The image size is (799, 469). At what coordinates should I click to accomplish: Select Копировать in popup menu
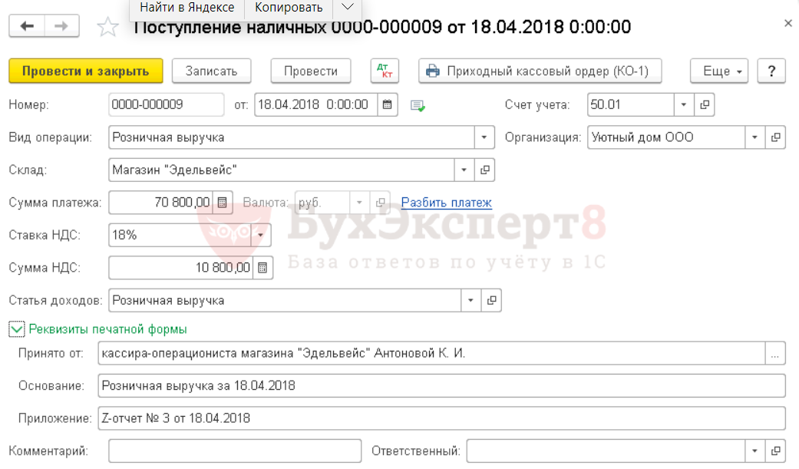(289, 8)
